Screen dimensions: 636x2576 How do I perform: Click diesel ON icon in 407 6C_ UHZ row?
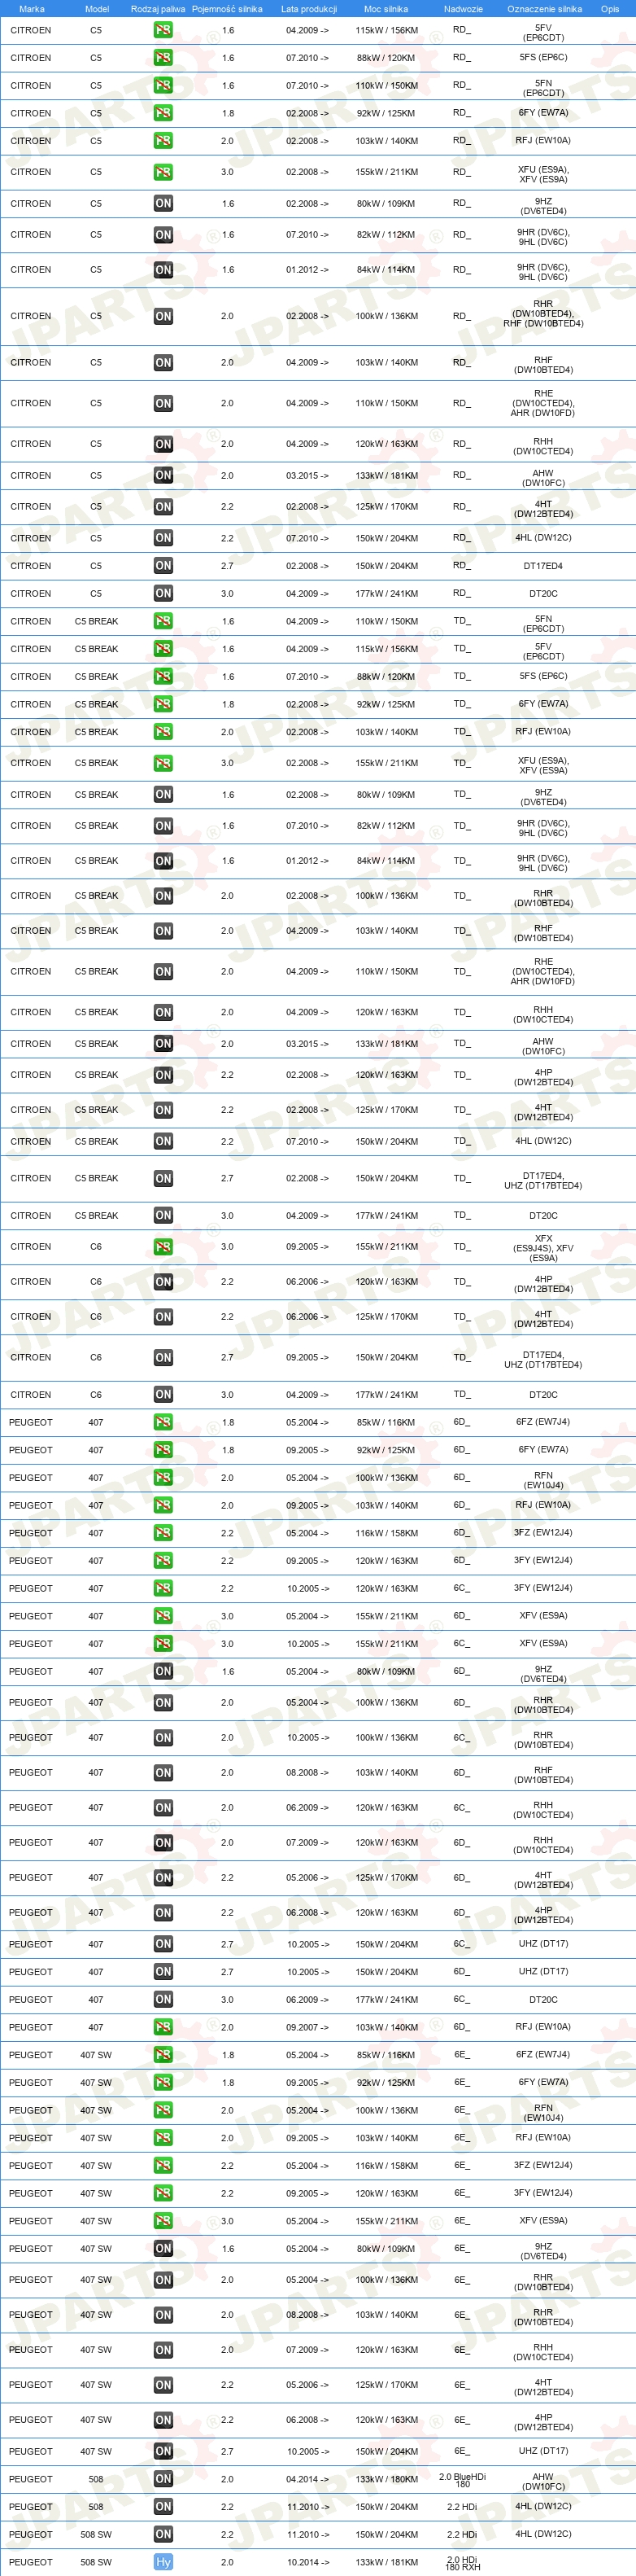tap(163, 1944)
